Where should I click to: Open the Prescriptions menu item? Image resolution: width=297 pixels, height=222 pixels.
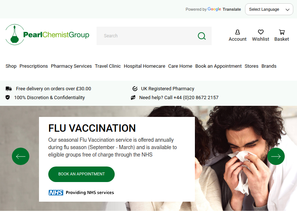click(x=34, y=66)
